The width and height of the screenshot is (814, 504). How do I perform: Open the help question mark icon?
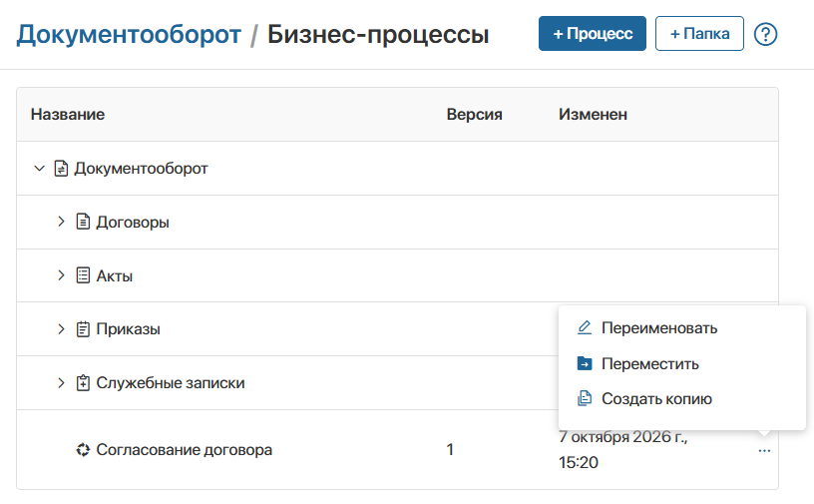point(765,34)
